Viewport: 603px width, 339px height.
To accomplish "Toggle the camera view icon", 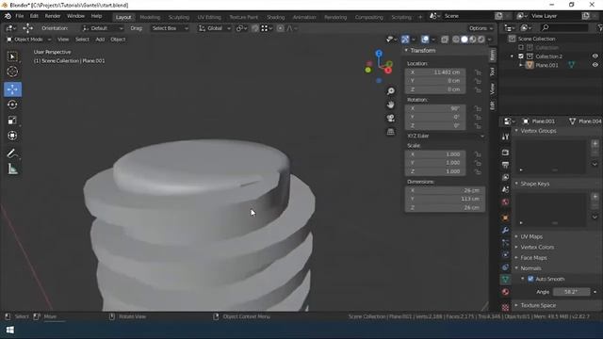I will (390, 118).
